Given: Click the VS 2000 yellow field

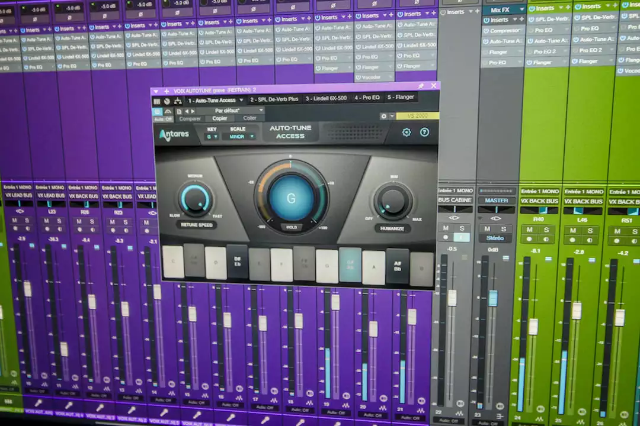Looking at the screenshot, I should [x=417, y=116].
